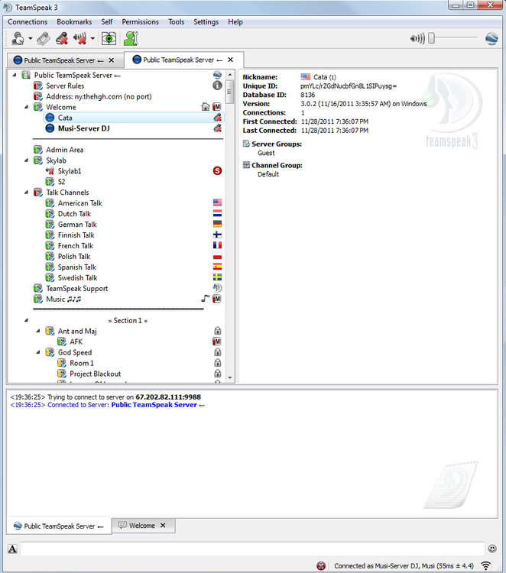Click the contacts manager toolbar icon
This screenshot has height=573, width=506.
(131, 38)
